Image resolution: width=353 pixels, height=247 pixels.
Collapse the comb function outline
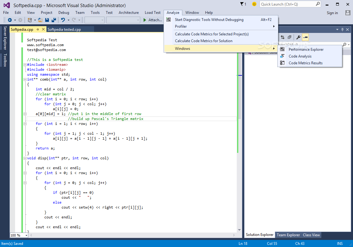pyautogui.click(x=25, y=79)
